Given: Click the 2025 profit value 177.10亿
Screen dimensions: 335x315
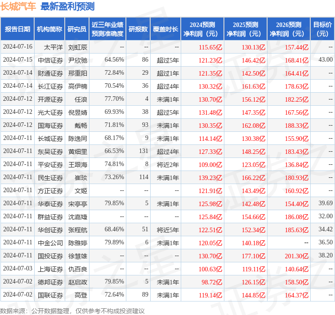Looking at the screenshot, I should (254, 256).
